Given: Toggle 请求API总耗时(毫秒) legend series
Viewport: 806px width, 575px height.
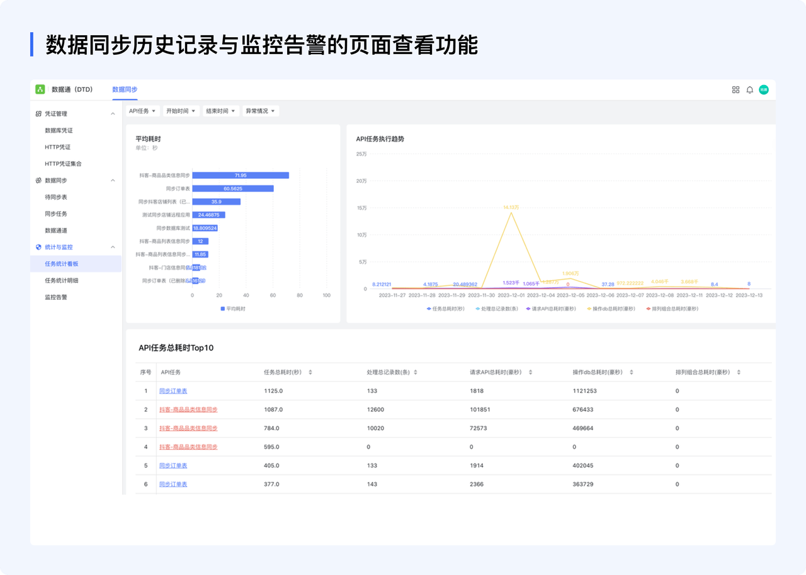Looking at the screenshot, I should tap(552, 309).
